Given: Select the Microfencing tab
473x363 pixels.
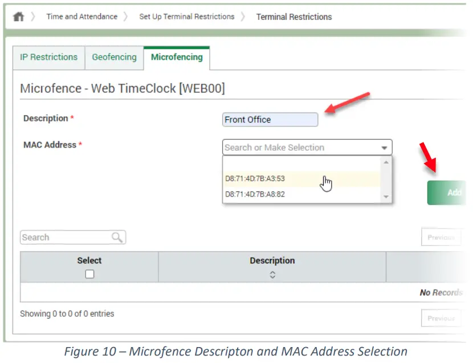Looking at the screenshot, I should point(177,57).
